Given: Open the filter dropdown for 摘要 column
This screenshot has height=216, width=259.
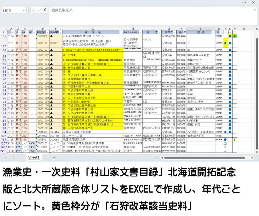Looking at the screenshot, I should point(213,32).
